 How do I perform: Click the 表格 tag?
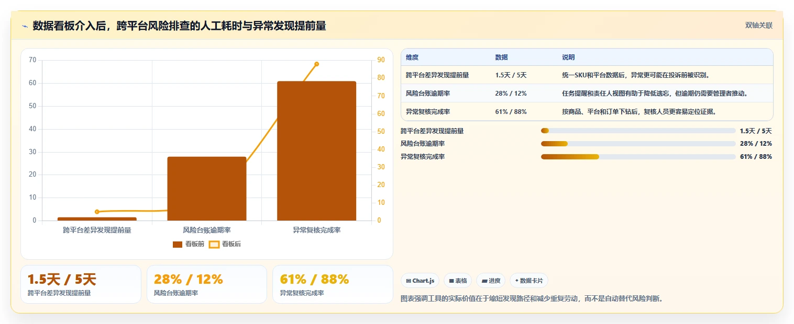click(458, 281)
